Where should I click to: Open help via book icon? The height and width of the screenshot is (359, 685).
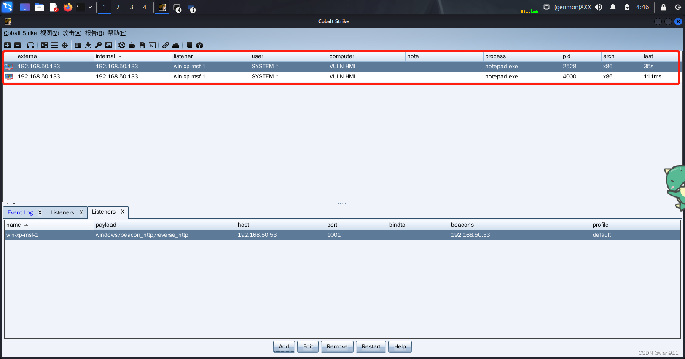coord(189,45)
